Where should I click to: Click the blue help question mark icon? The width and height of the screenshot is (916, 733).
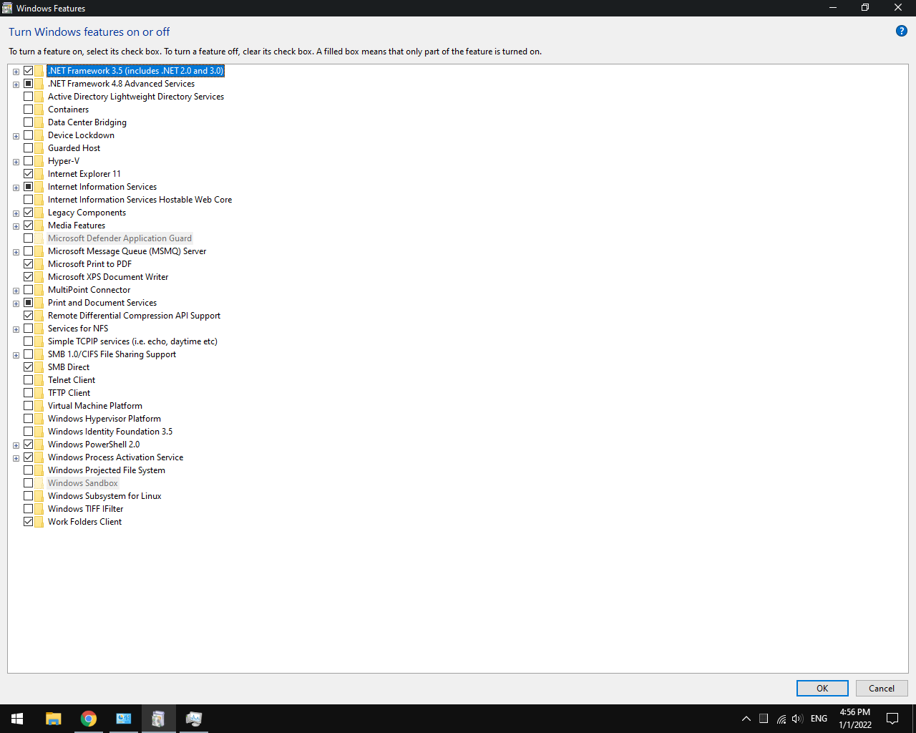[x=902, y=31]
